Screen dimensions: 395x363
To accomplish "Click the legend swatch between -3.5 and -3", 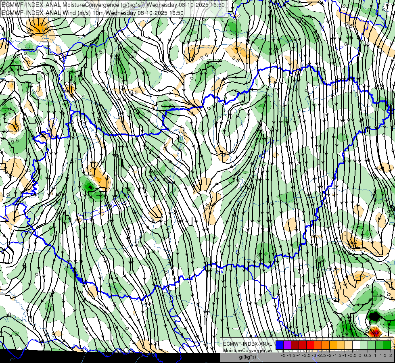I will [310, 345].
